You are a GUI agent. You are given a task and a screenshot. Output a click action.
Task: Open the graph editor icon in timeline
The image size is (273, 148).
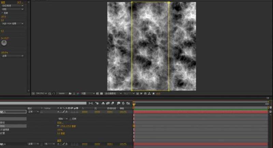(128, 103)
